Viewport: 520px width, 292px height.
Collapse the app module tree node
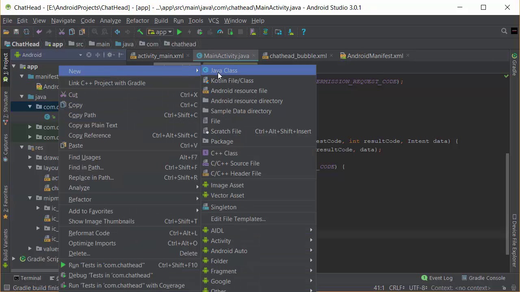click(14, 66)
